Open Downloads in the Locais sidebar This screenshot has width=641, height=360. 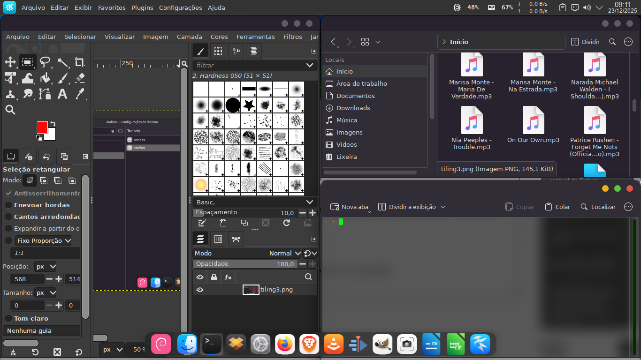[x=353, y=108]
